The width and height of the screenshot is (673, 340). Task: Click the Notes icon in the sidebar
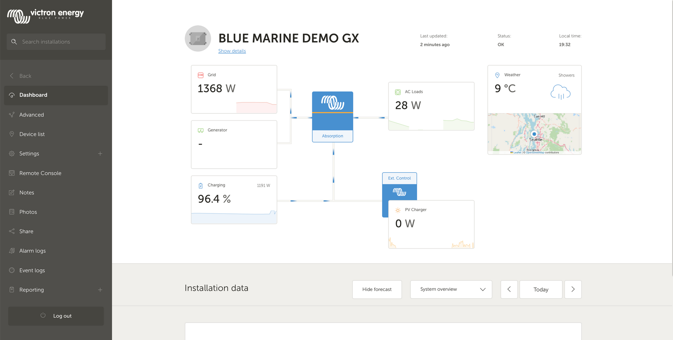pyautogui.click(x=12, y=192)
